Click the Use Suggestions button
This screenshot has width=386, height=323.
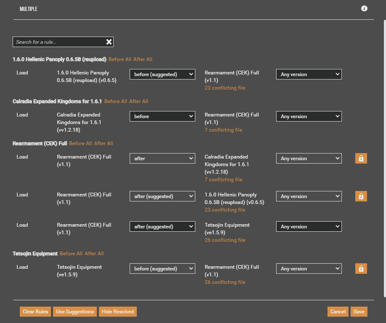tap(75, 312)
